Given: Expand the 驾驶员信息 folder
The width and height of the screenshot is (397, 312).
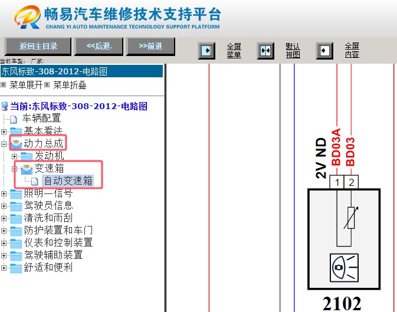Looking at the screenshot, I should 4,206.
